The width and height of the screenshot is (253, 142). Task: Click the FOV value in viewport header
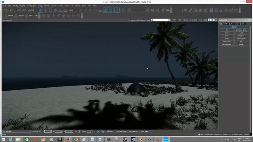click(179, 20)
